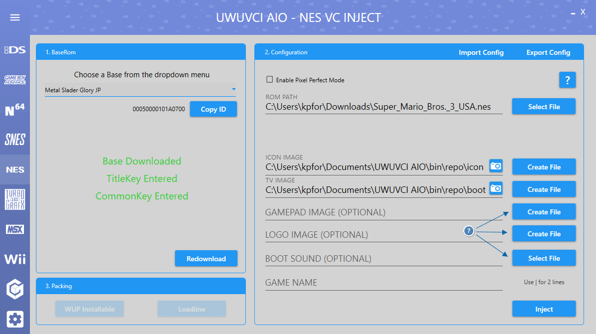Click camera icon beside TV Image path
Viewport: 596px width, 334px height.
point(496,188)
